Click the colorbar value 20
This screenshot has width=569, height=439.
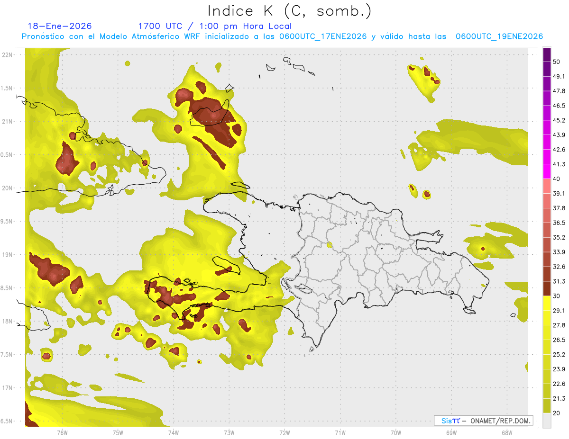[x=557, y=413]
